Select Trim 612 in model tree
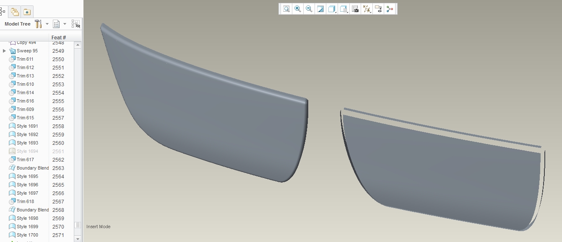This screenshot has height=242, width=562. (x=25, y=67)
